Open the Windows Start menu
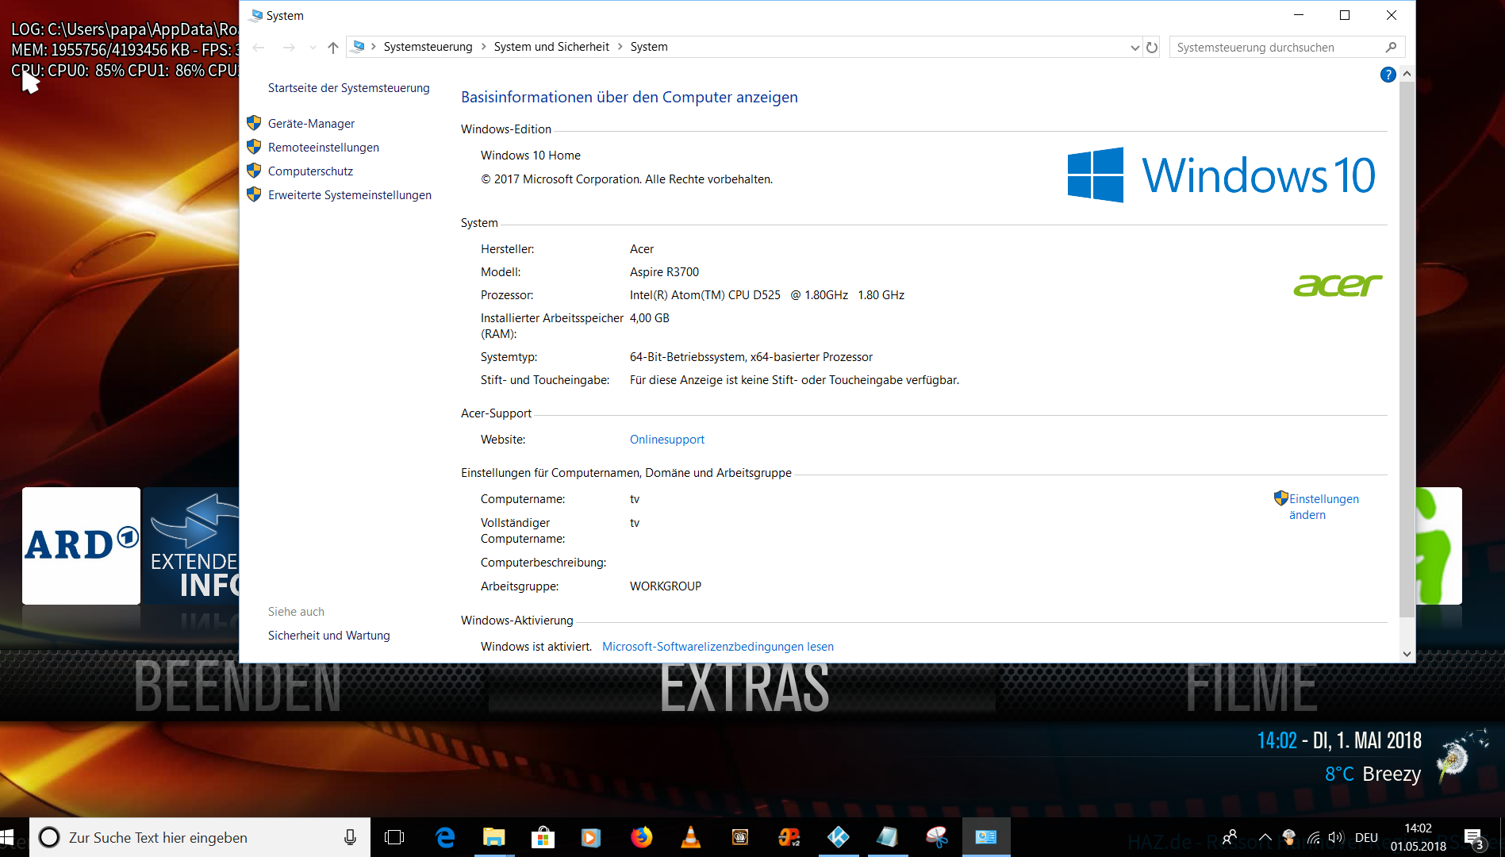This screenshot has width=1505, height=857. [x=8, y=837]
